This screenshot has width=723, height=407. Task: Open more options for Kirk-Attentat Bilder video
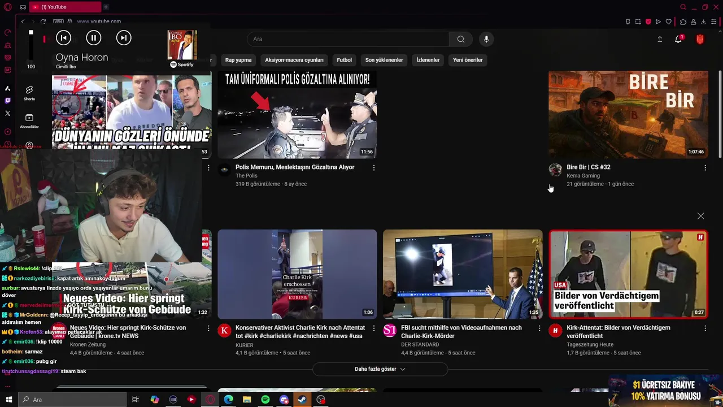[x=705, y=328]
